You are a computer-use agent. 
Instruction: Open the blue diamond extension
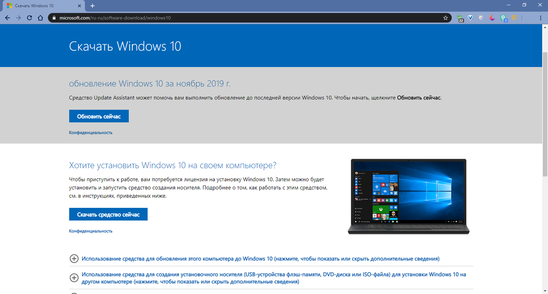click(470, 18)
